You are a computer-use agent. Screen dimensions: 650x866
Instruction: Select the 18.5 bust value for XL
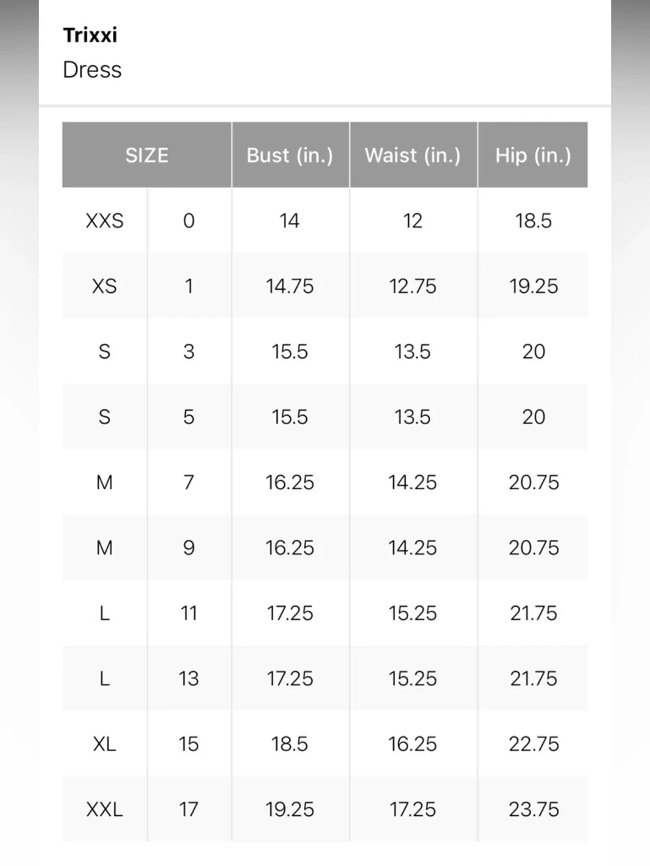(x=290, y=744)
